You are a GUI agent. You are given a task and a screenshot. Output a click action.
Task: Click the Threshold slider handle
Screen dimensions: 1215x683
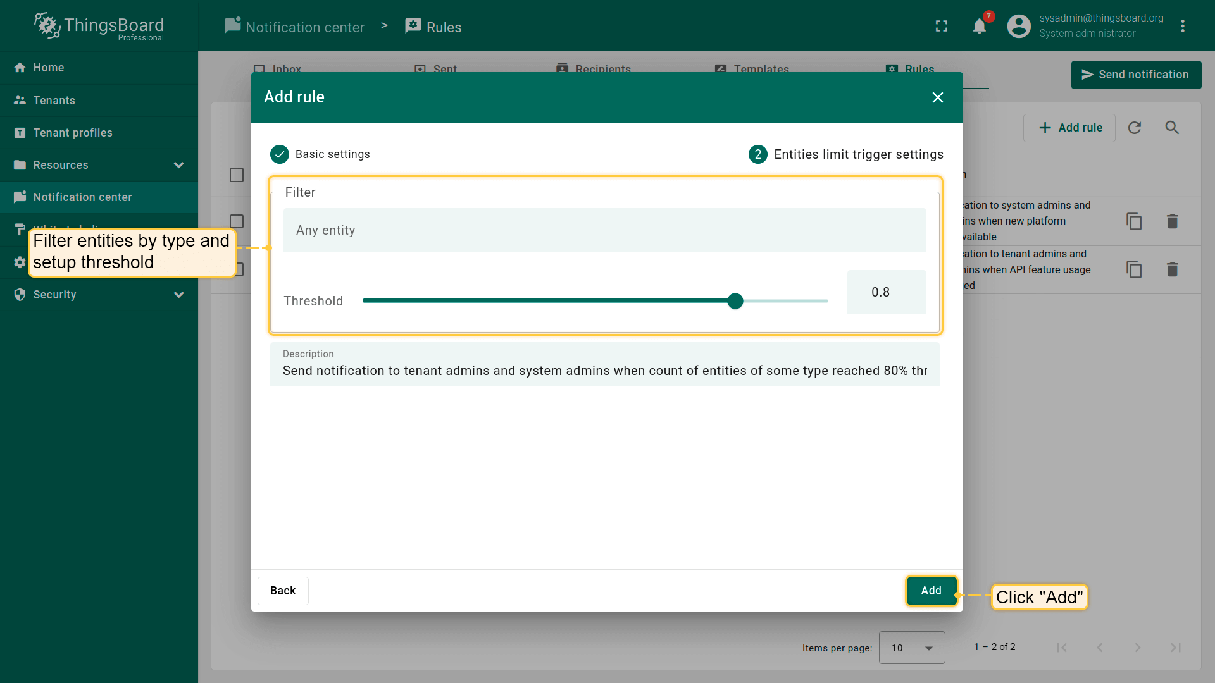[x=735, y=301]
